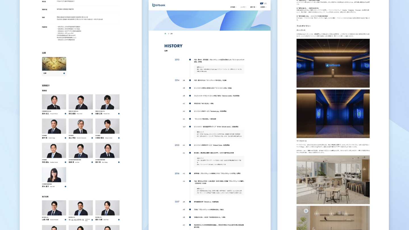Click the 2013 timeline marker dot
Viewport: 409px width, 230px height.
point(190,60)
